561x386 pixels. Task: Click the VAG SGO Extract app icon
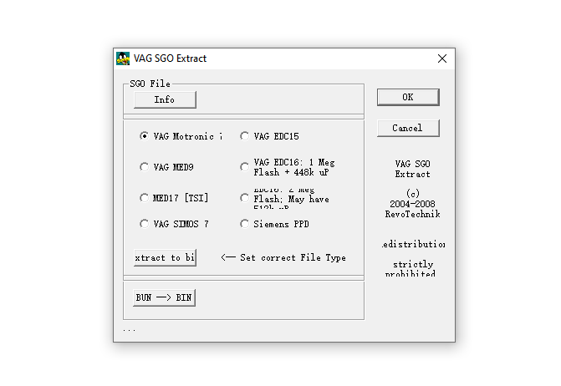tap(123, 58)
